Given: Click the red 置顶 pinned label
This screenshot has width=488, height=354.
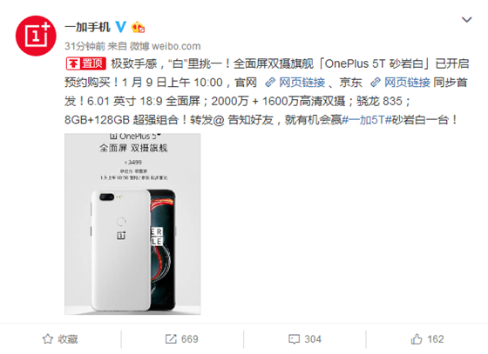Looking at the screenshot, I should pos(86,63).
